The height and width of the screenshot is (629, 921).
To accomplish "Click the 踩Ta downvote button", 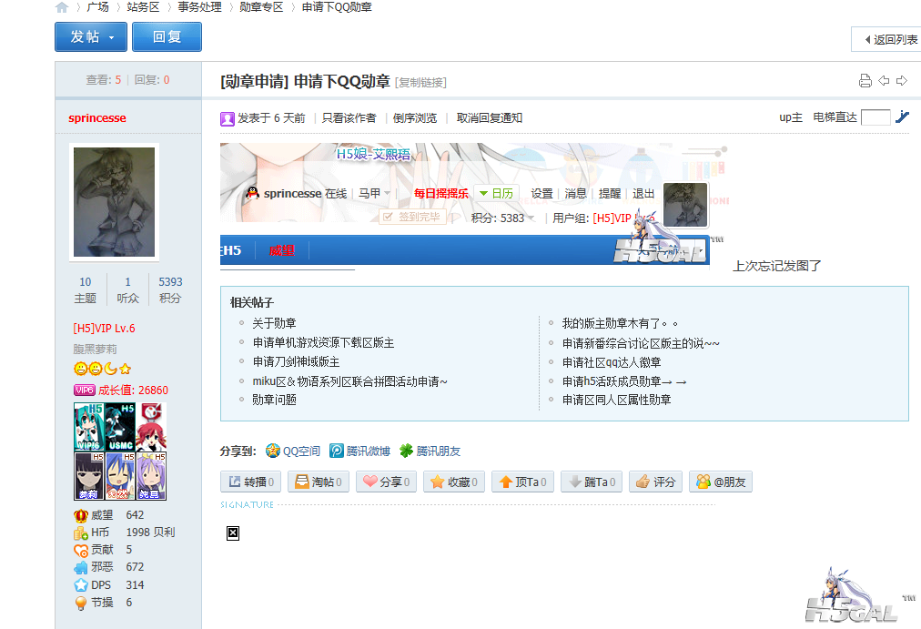I will [592, 482].
